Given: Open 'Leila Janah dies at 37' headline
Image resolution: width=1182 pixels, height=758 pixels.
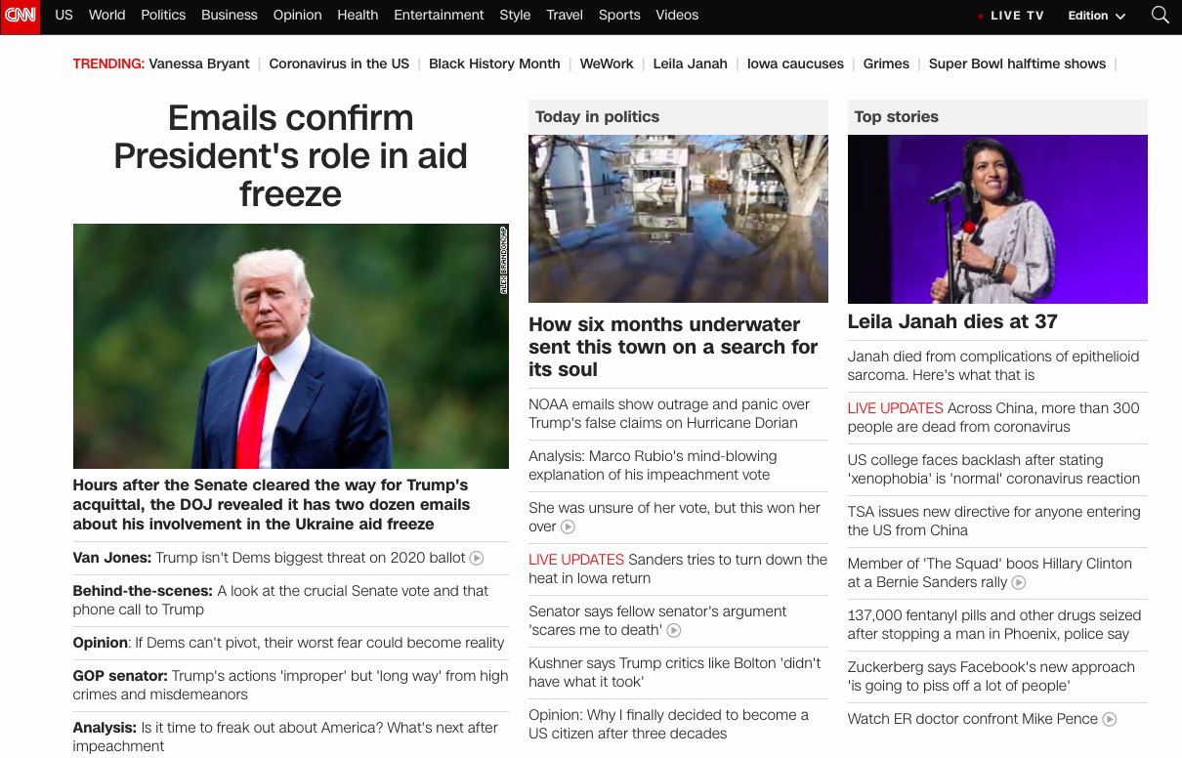Looking at the screenshot, I should [952, 321].
